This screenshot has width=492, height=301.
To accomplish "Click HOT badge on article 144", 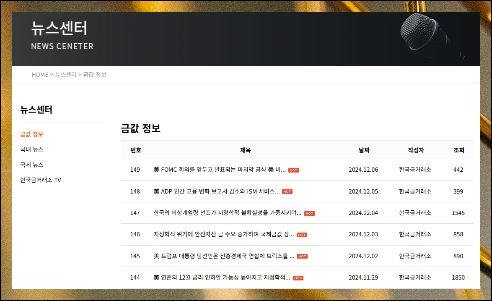I will pos(298,278).
